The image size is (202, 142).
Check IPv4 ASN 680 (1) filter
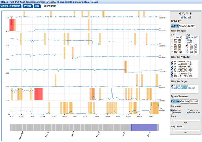pos(172,45)
